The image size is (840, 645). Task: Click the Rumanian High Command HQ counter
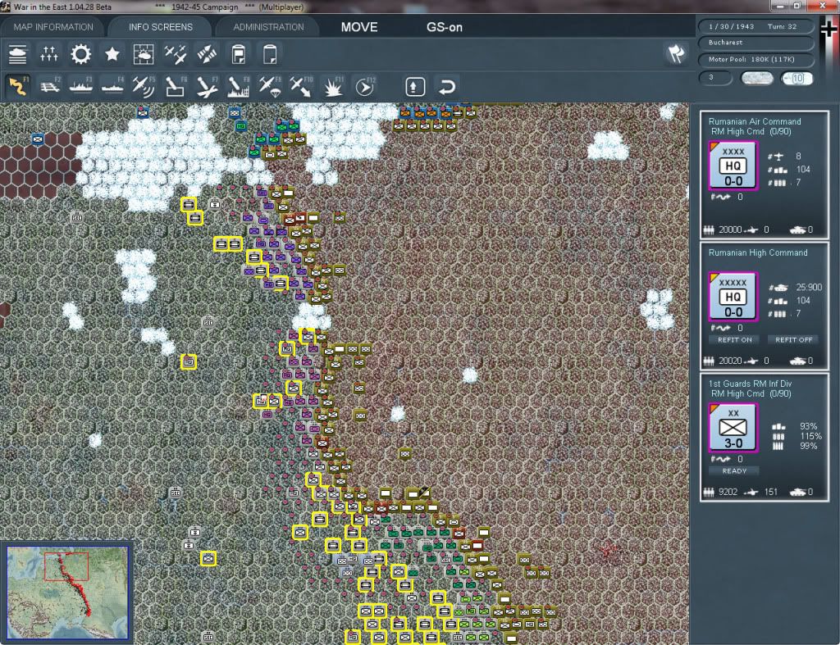pyautogui.click(x=733, y=297)
